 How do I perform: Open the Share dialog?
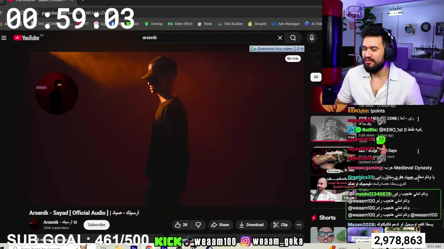pos(220,225)
